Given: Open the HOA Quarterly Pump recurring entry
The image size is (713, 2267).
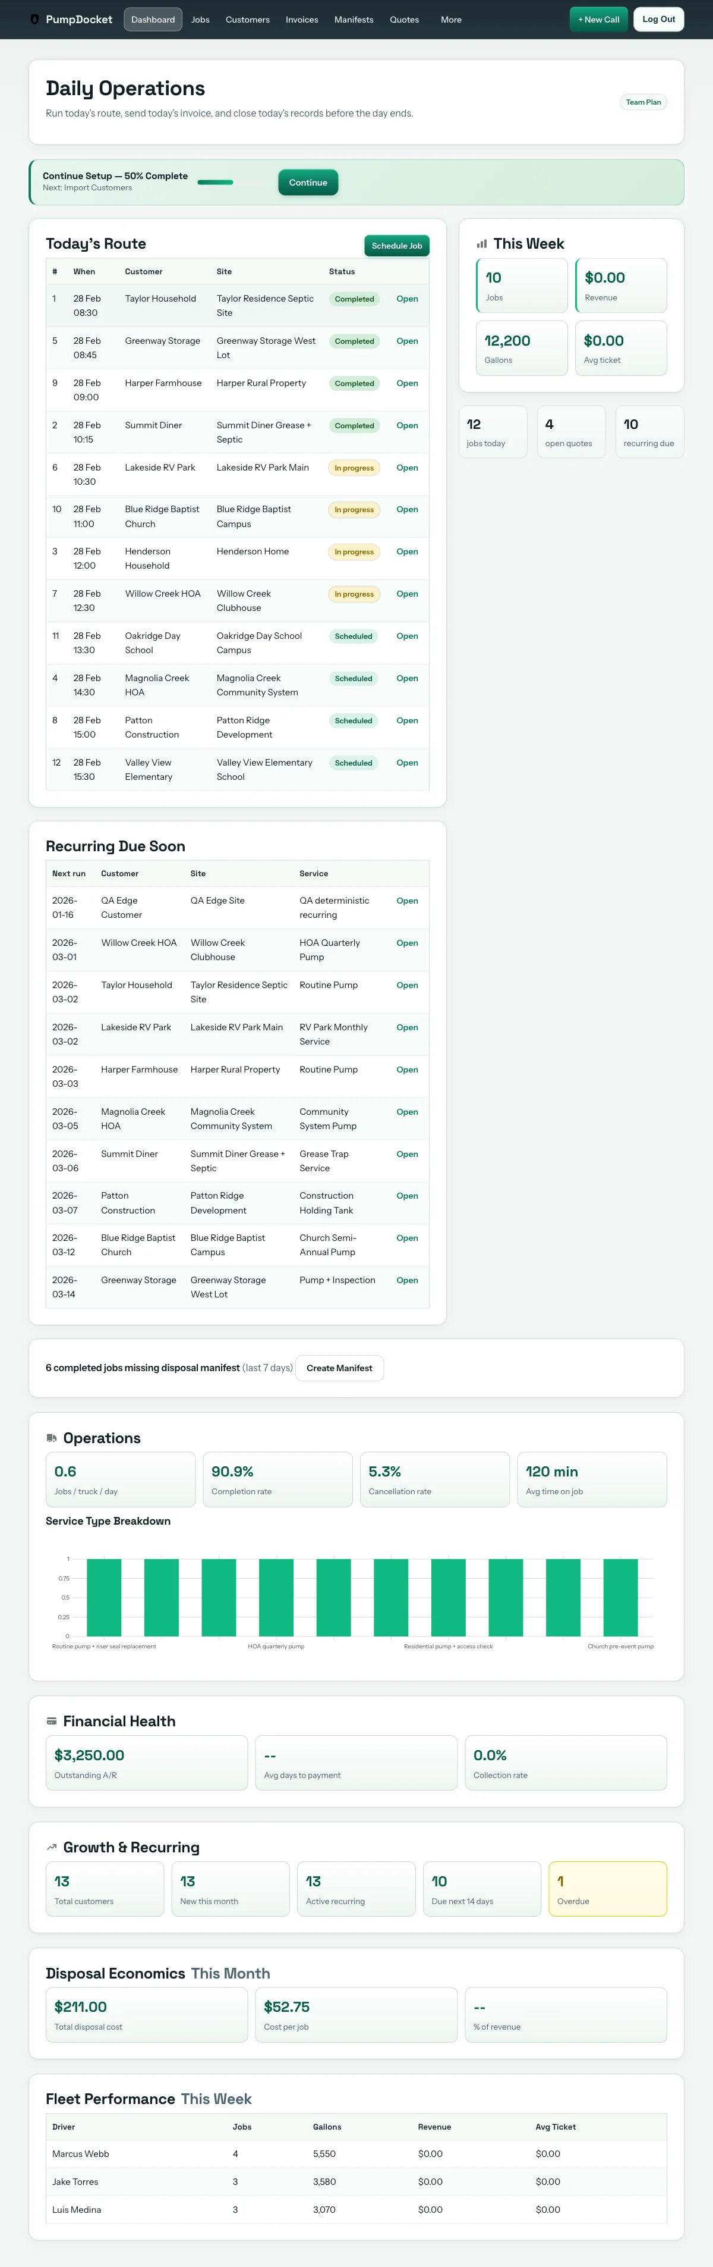Looking at the screenshot, I should (x=407, y=943).
